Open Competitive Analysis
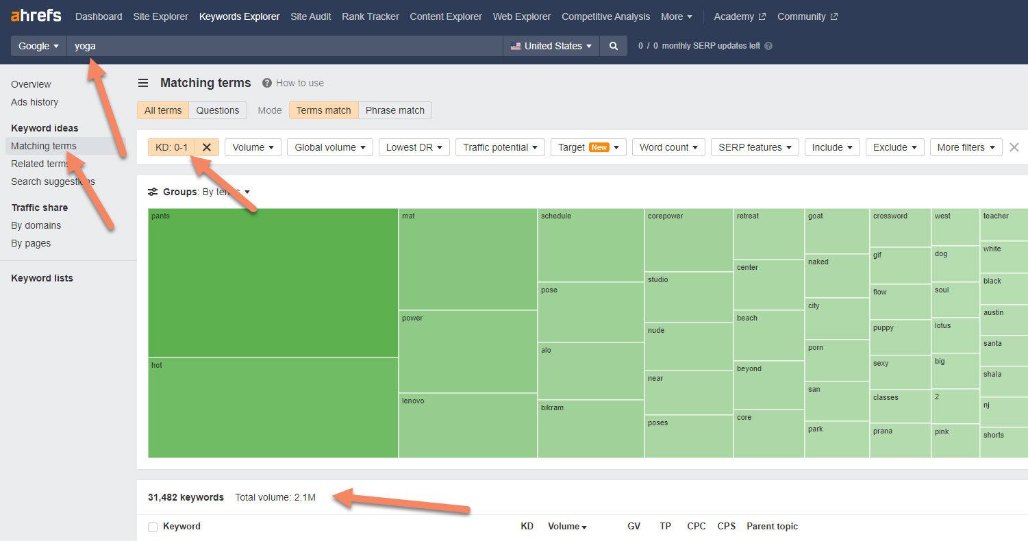Screen dimensions: 1028x541 (606, 16)
